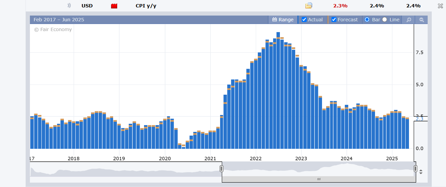Click the 2.3 current value axis label

pos(420,119)
